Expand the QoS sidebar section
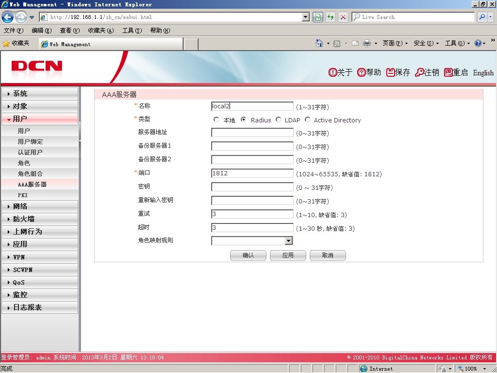This screenshot has height=373, width=497. tap(40, 282)
